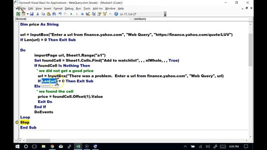Click the toolbar options overflow arrow

click(165, 14)
